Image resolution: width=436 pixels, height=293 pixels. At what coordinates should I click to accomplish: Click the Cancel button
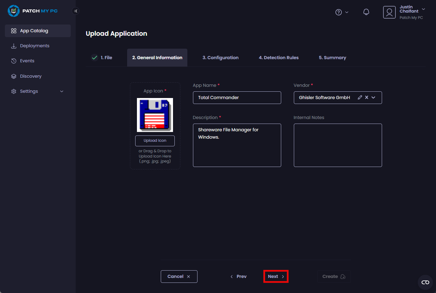pos(179,277)
